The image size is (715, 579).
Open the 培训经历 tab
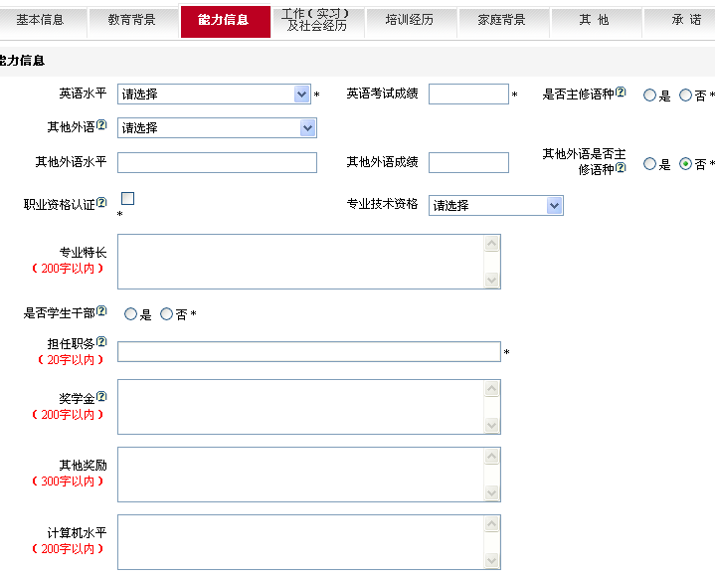click(x=409, y=20)
